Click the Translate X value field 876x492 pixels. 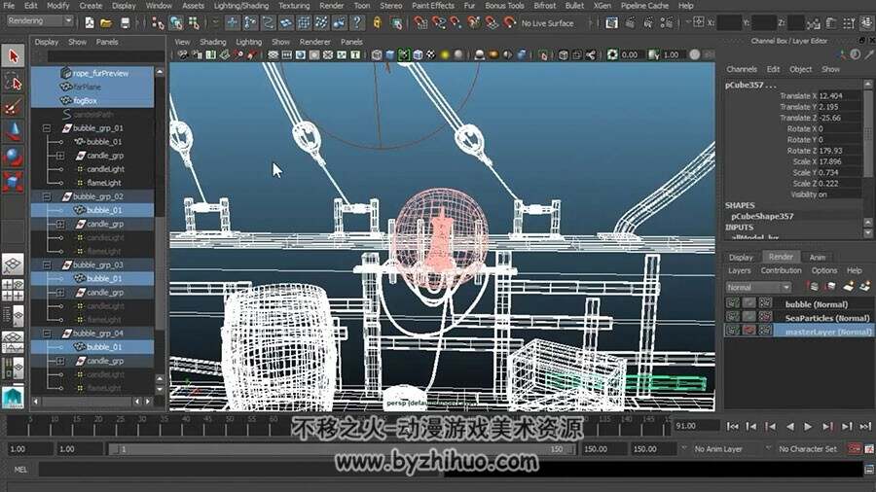[x=839, y=96]
